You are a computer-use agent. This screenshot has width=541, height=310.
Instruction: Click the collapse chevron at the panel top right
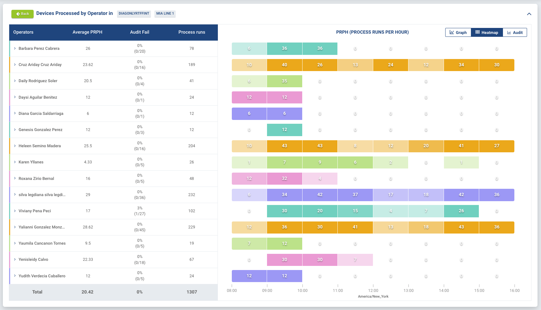[529, 14]
